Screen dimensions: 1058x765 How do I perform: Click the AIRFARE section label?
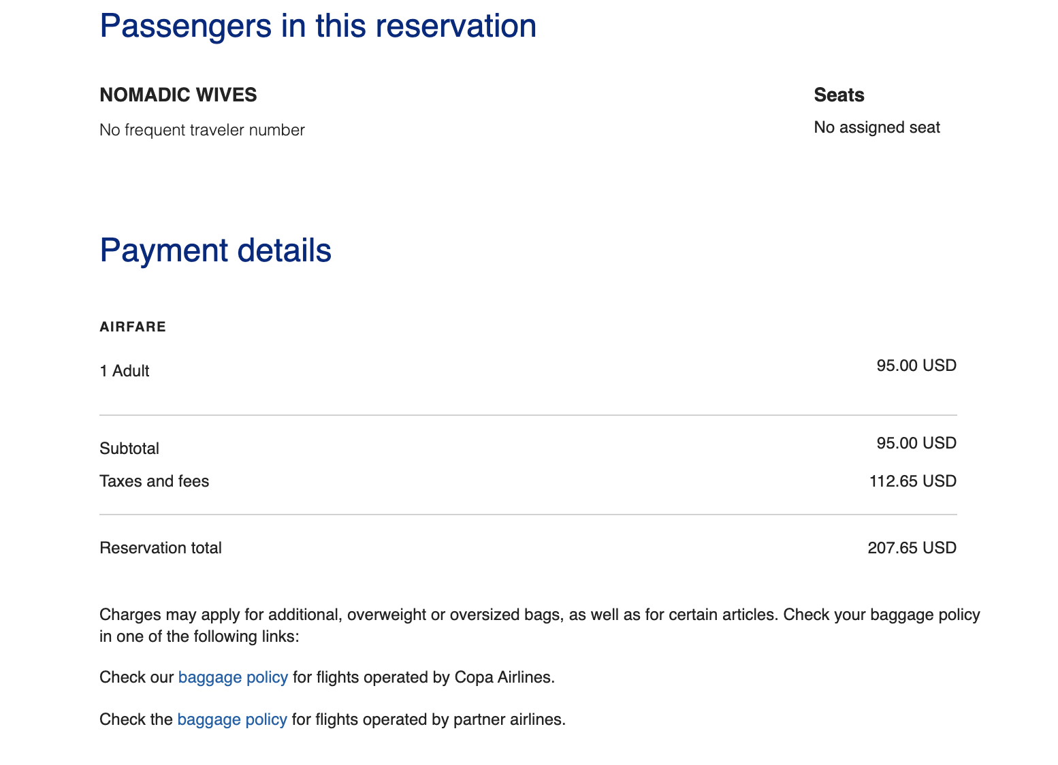click(x=133, y=327)
